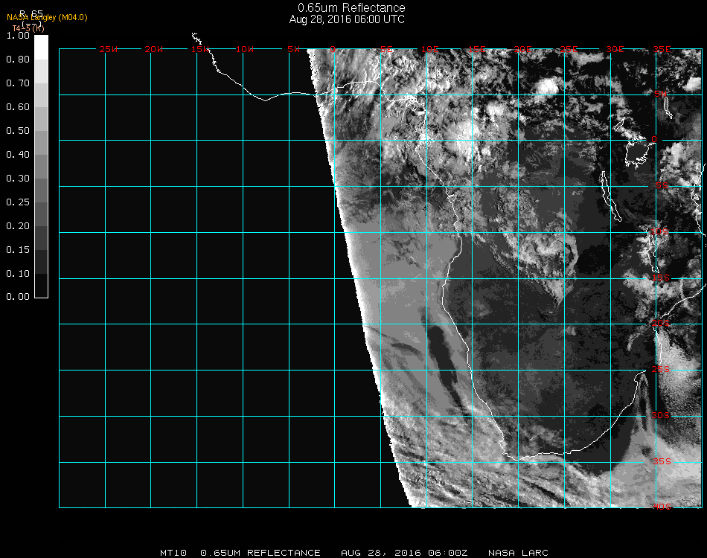Click the 10E longitude label
The height and width of the screenshot is (558, 707).
(429, 49)
